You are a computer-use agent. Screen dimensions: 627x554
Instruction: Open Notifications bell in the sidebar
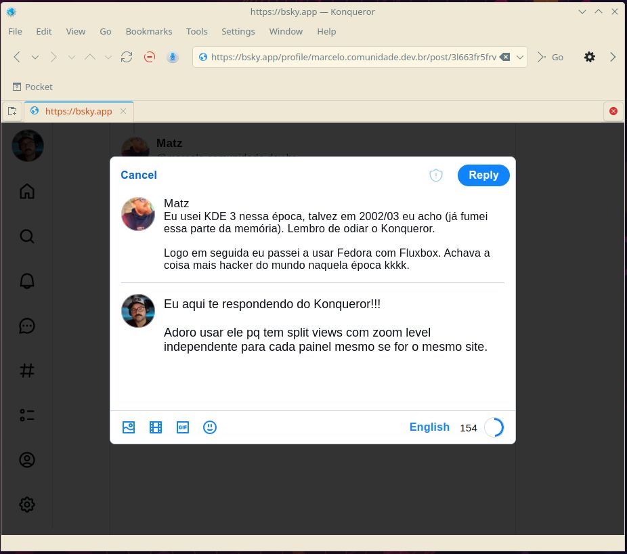[x=27, y=281]
